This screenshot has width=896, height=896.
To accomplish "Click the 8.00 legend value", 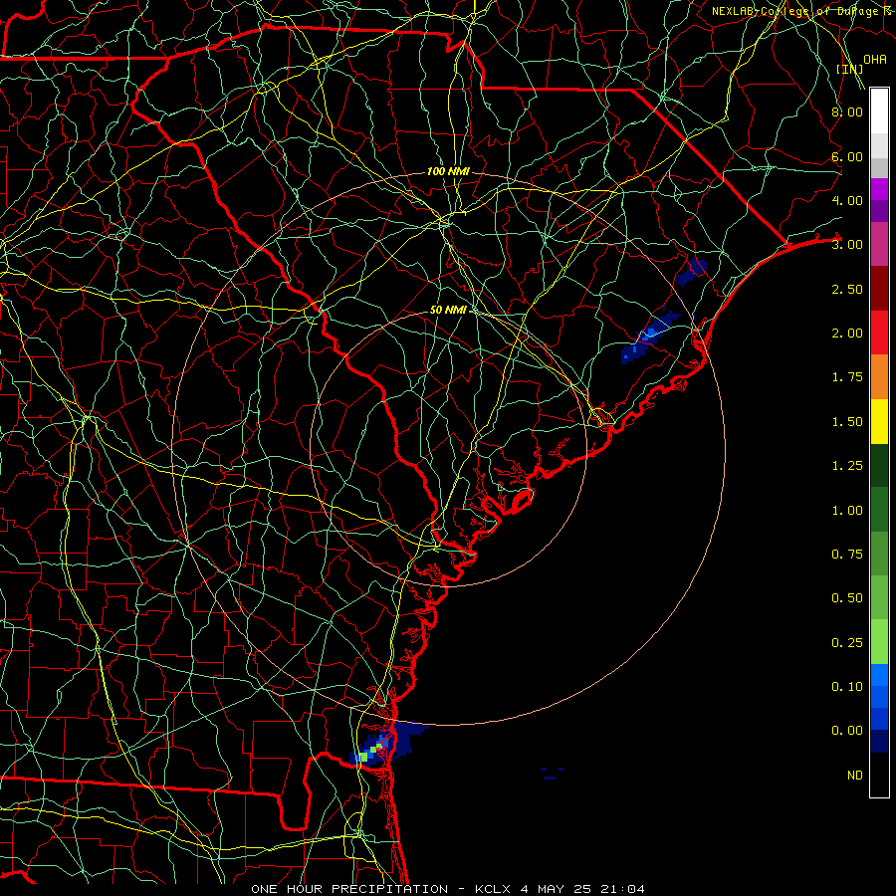I will pos(847,112).
